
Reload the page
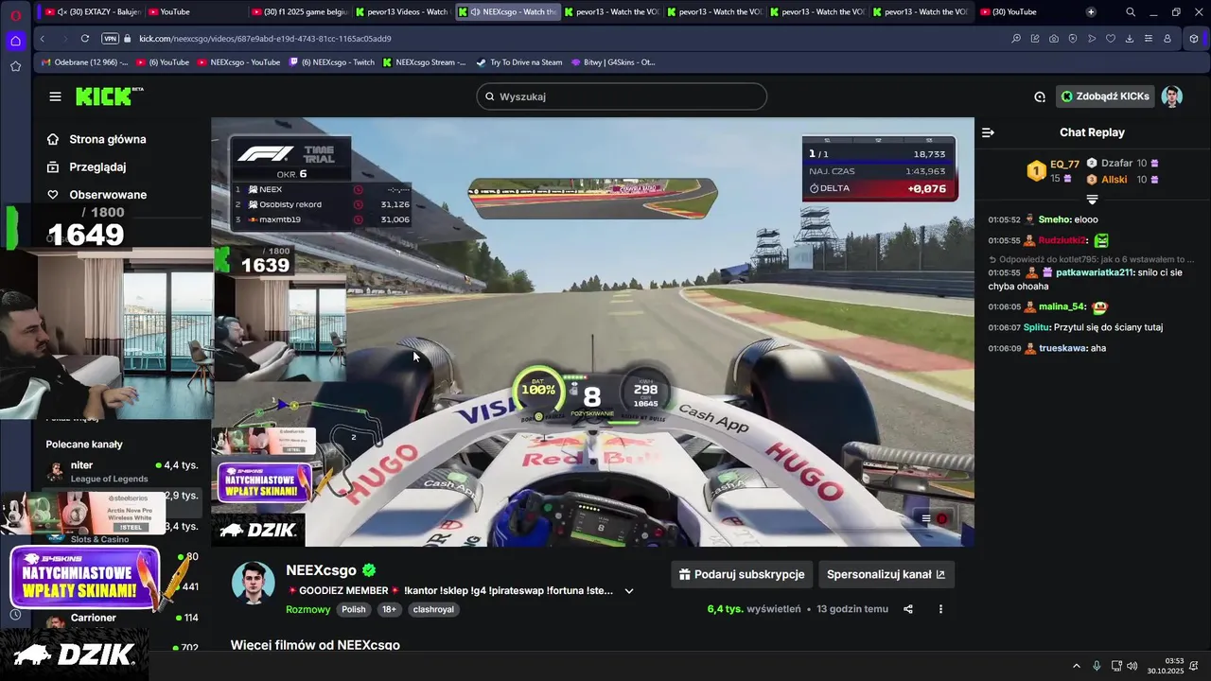click(85, 39)
